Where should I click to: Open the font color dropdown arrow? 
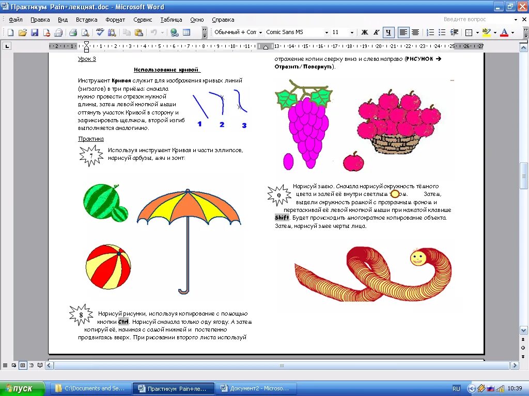512,32
